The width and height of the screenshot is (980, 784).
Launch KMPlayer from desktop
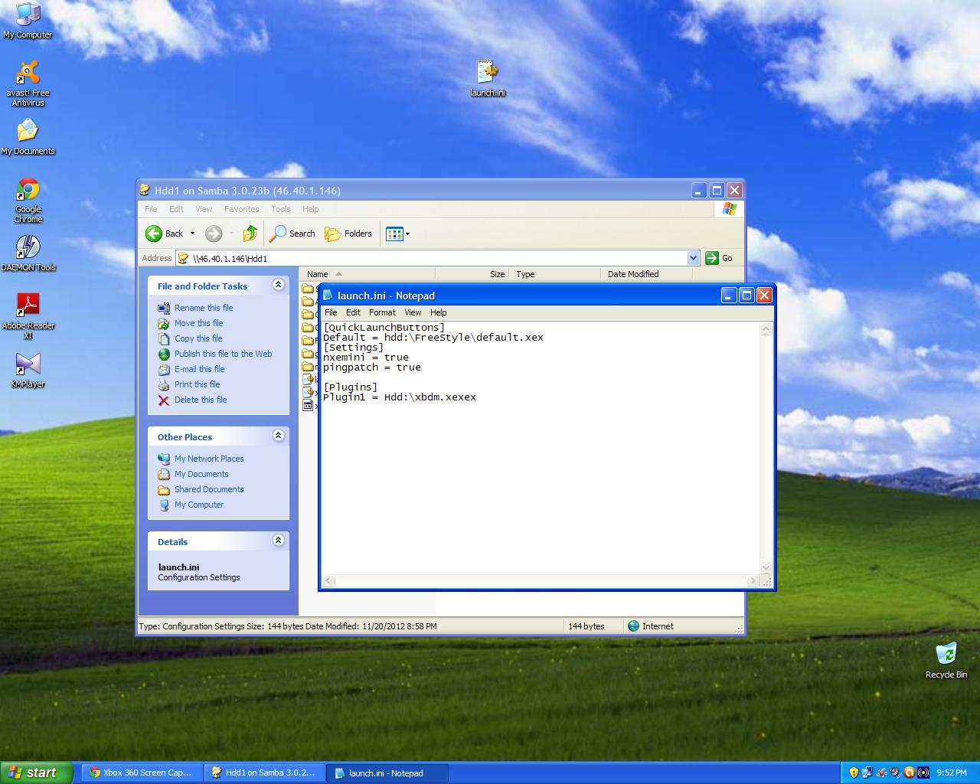(28, 371)
